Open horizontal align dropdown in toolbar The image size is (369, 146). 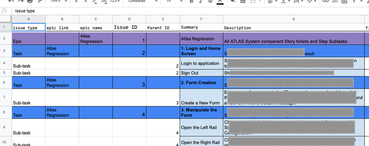[272, 1]
